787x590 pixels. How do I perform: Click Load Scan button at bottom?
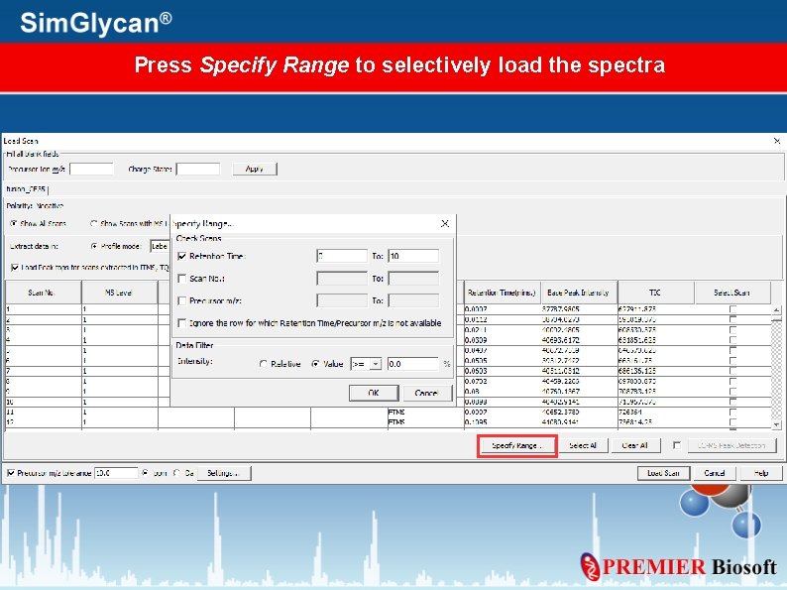pyautogui.click(x=663, y=473)
